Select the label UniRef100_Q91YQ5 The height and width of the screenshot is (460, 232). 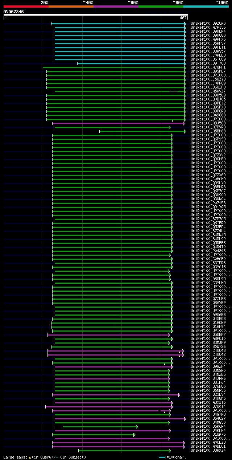[x=208, y=207]
